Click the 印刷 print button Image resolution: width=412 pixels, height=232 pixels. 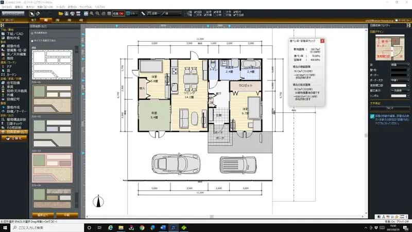[x=67, y=215]
